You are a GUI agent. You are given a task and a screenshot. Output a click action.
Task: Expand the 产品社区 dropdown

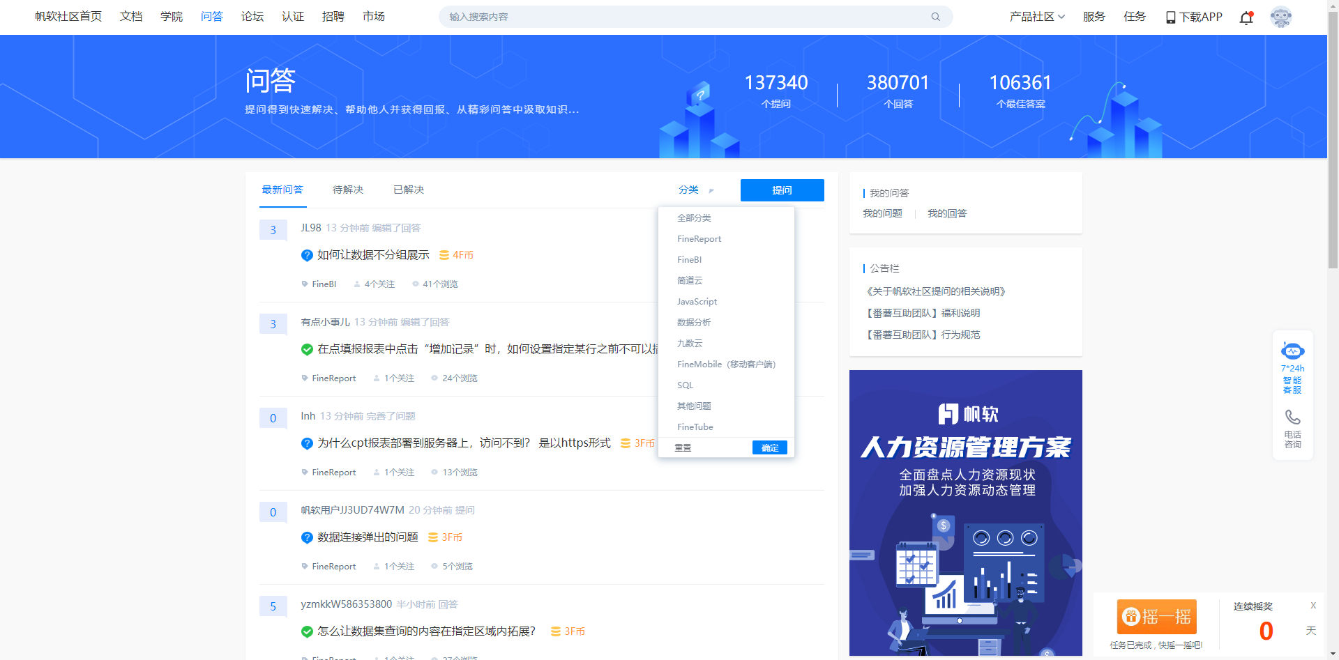tap(1037, 17)
